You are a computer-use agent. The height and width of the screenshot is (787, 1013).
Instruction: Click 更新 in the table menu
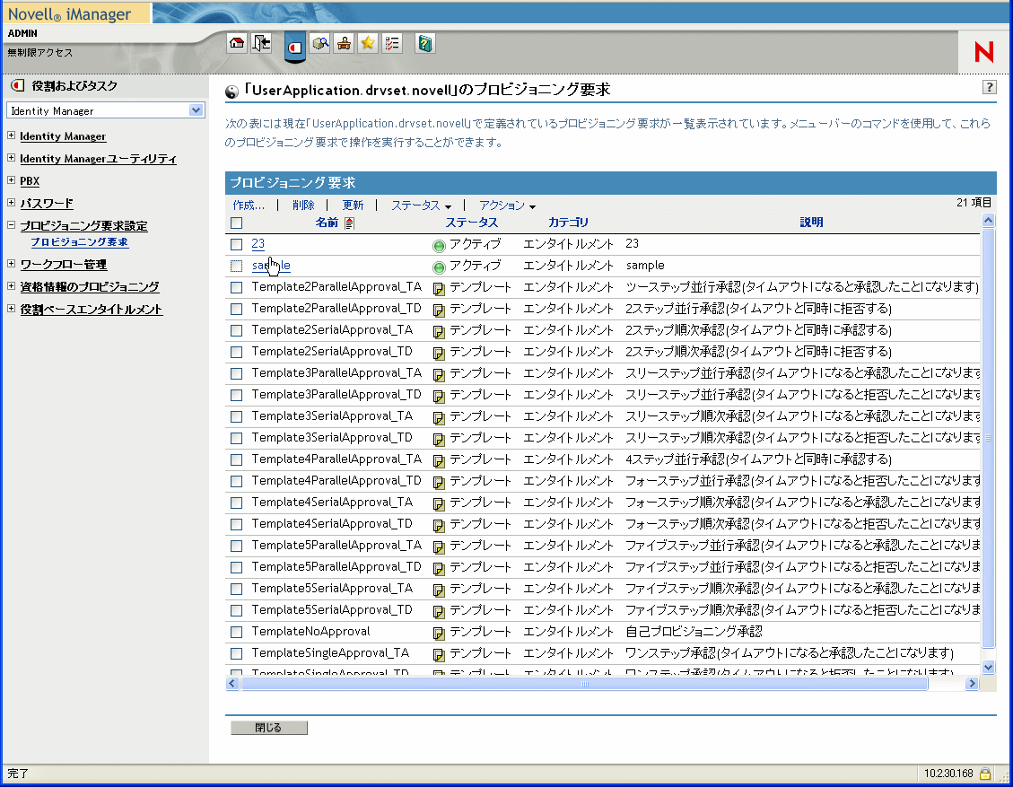pyautogui.click(x=353, y=205)
